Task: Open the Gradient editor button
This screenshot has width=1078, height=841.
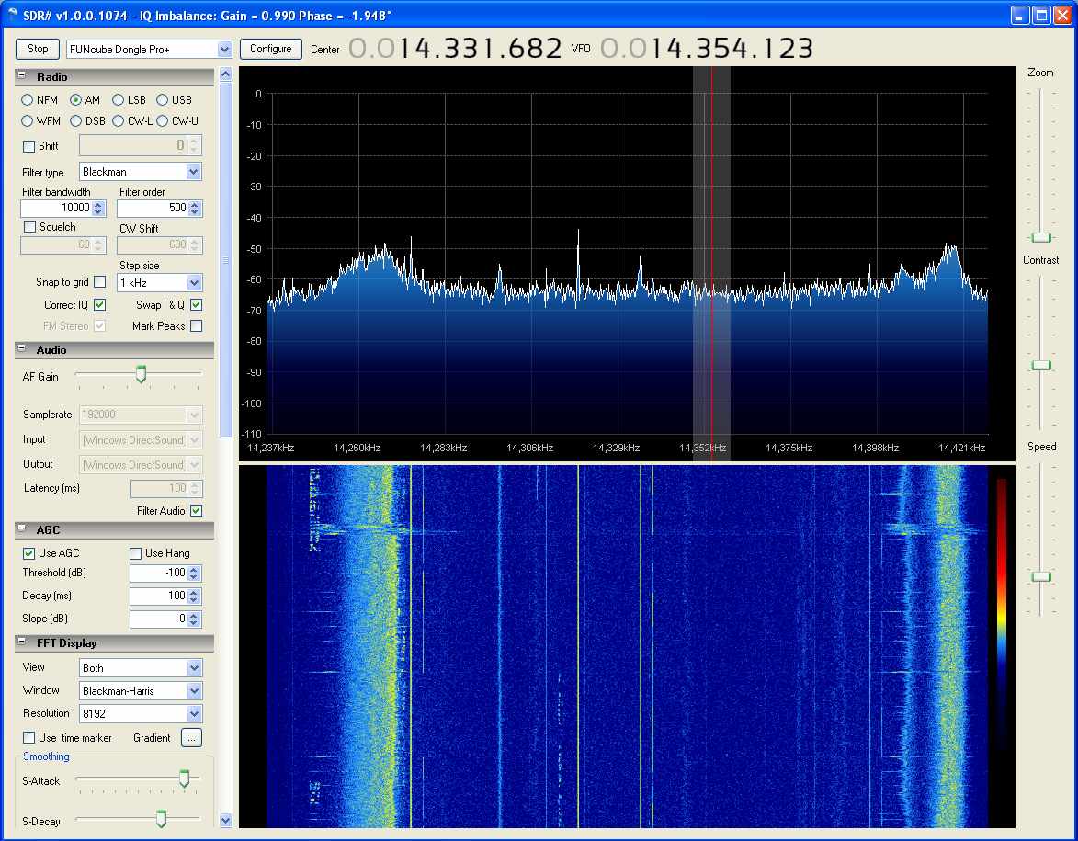Action: coord(191,738)
